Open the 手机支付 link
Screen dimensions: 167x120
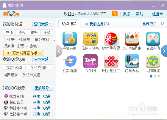tap(10, 40)
